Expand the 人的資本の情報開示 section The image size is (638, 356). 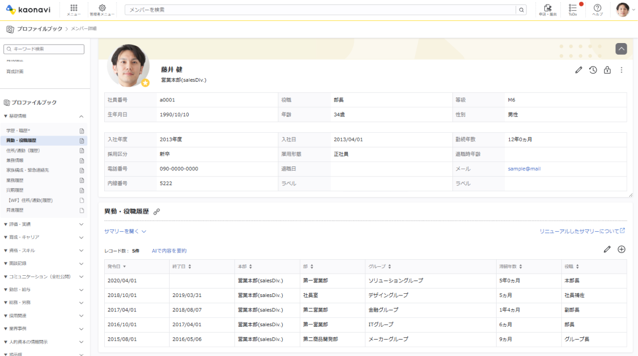coord(81,342)
